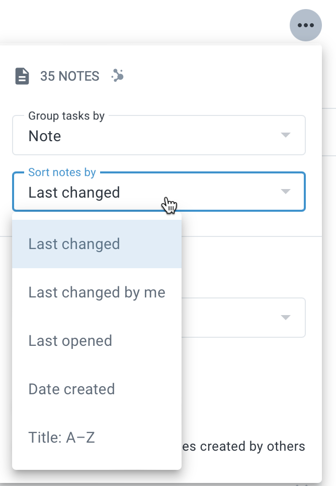This screenshot has width=336, height=486.
Task: Click the selected Last changed field text
Action: coord(74,193)
